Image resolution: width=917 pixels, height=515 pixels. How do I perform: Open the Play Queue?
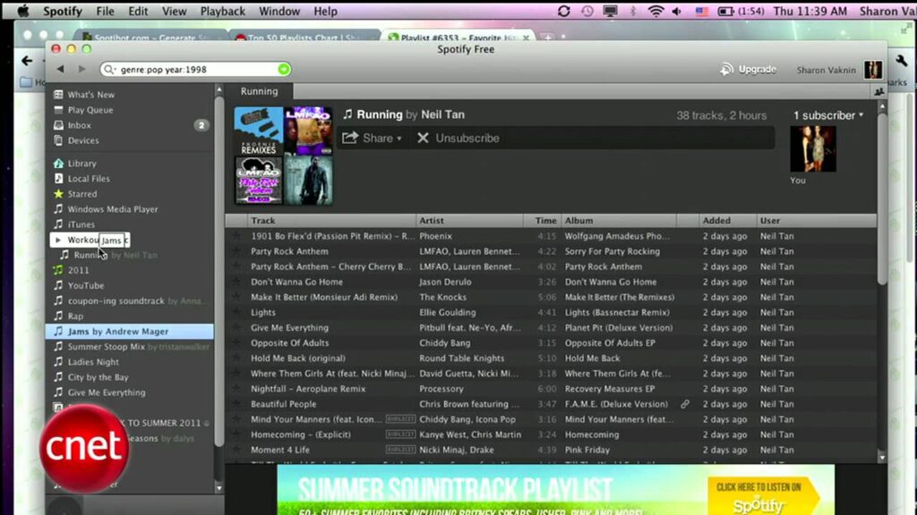pos(90,110)
